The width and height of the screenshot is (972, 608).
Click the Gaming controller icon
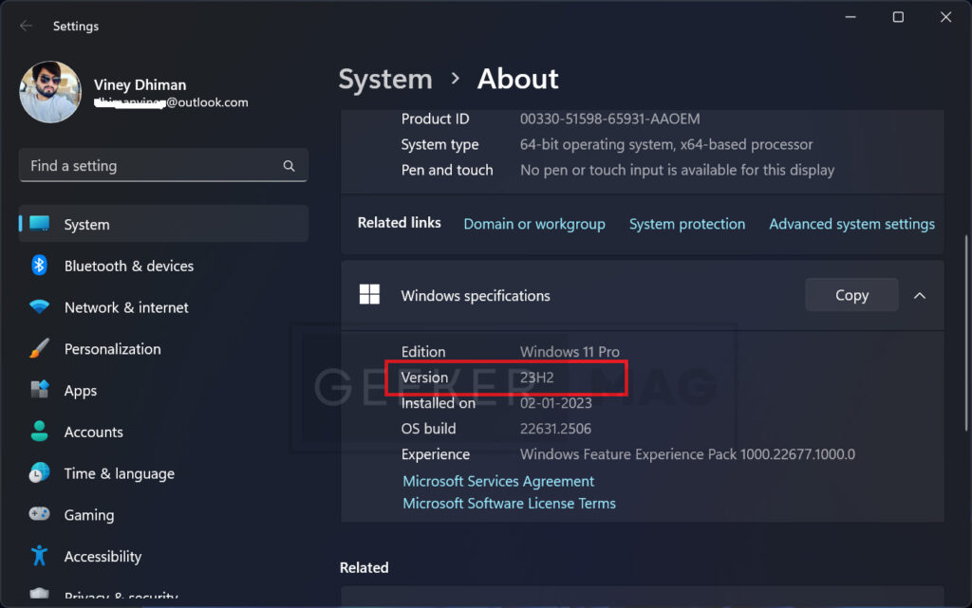pos(39,514)
